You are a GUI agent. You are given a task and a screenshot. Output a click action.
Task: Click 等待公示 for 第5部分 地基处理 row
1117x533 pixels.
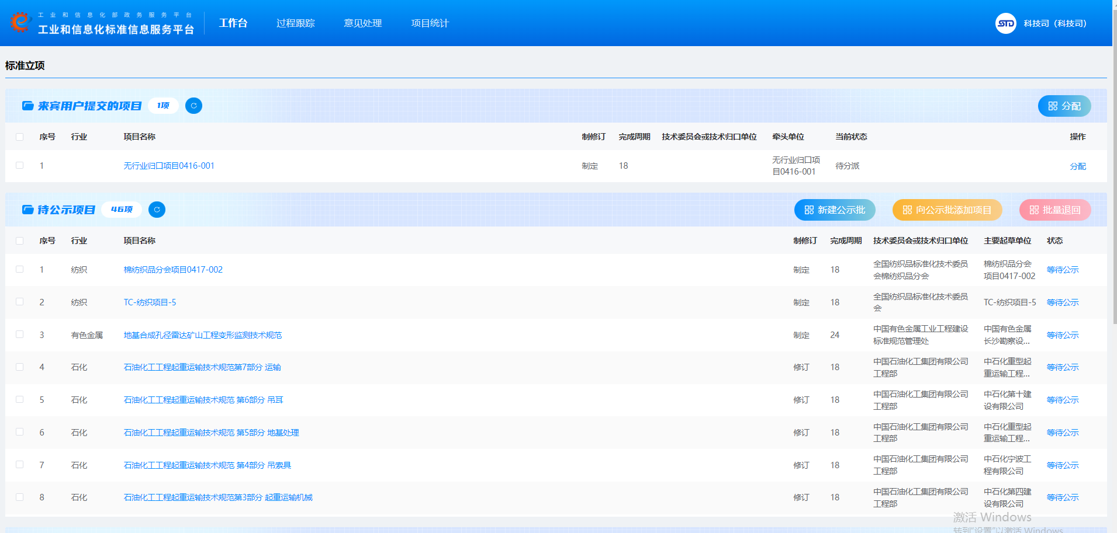coord(1063,433)
